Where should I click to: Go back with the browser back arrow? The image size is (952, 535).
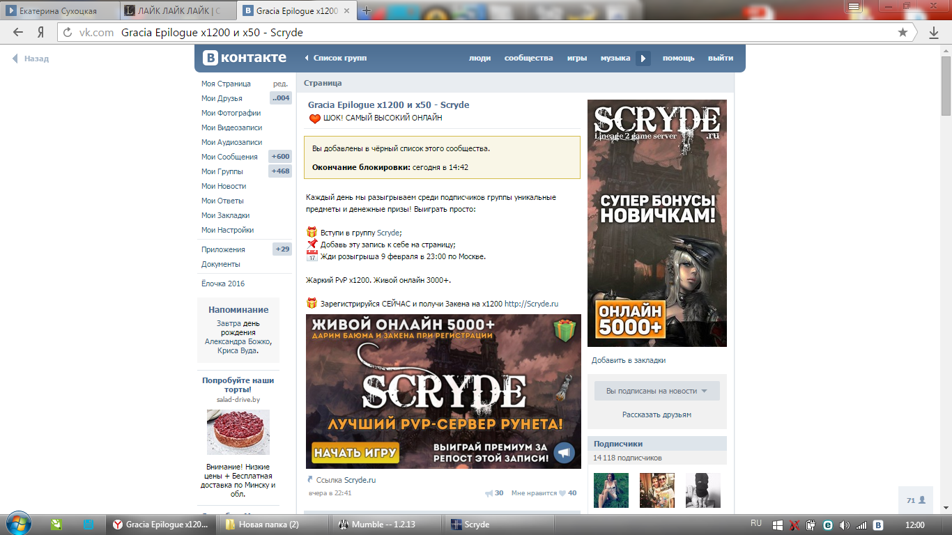18,33
